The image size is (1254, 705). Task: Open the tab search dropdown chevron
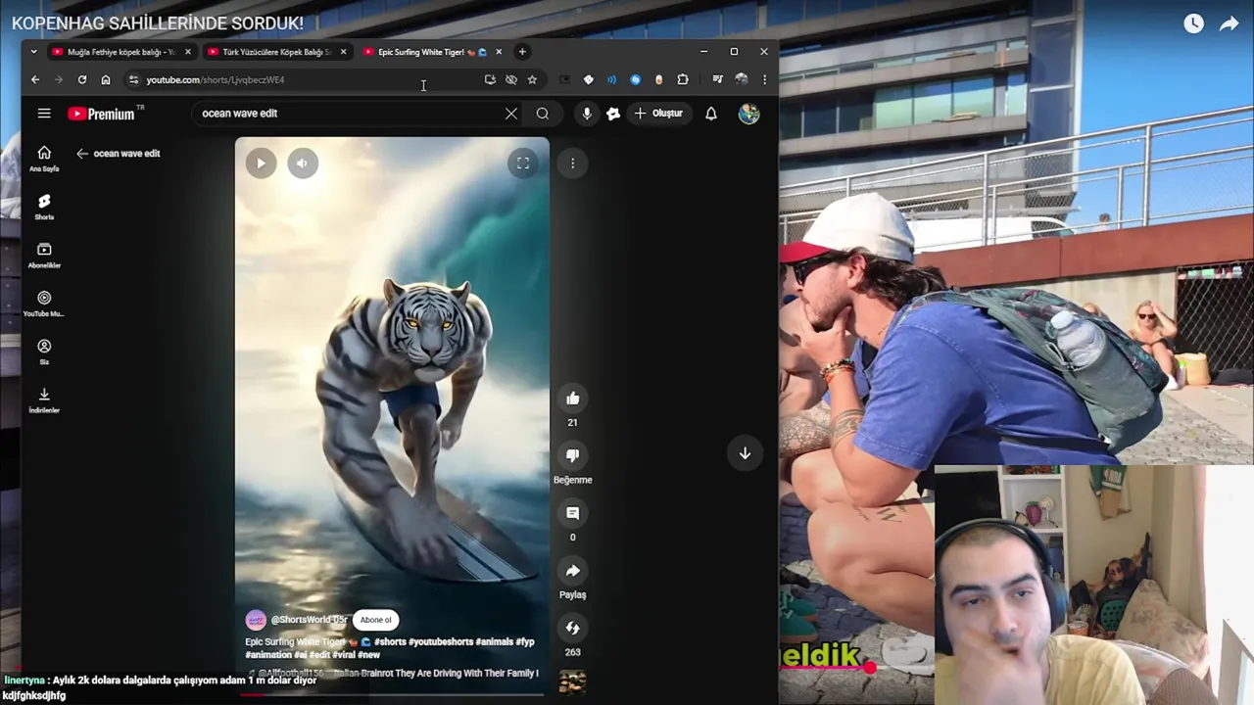click(33, 52)
